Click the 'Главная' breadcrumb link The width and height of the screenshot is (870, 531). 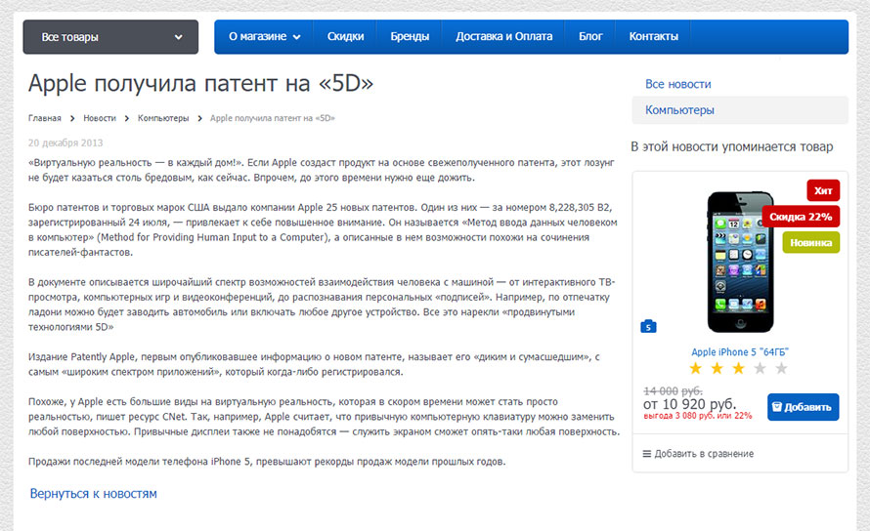pyautogui.click(x=44, y=118)
